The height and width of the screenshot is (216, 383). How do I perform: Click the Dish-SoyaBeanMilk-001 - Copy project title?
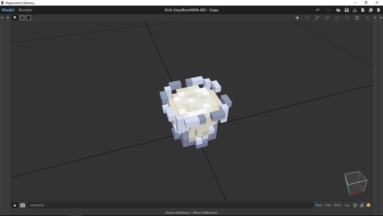pos(191,10)
